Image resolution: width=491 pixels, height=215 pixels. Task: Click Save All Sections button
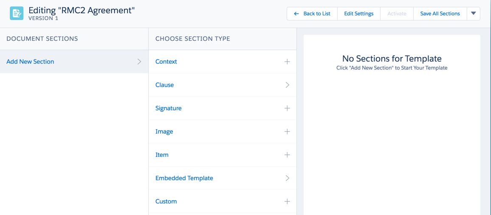pos(440,14)
